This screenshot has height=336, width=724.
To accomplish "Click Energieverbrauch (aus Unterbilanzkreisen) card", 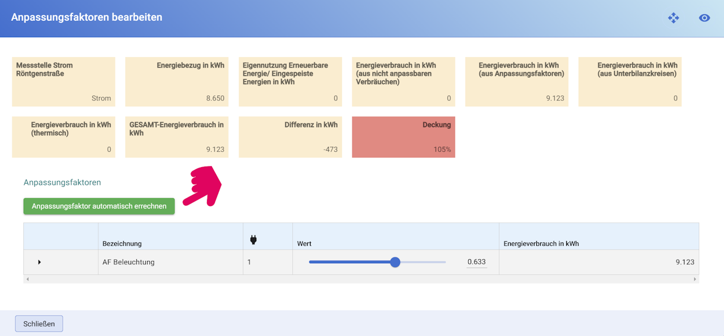I will (x=630, y=81).
